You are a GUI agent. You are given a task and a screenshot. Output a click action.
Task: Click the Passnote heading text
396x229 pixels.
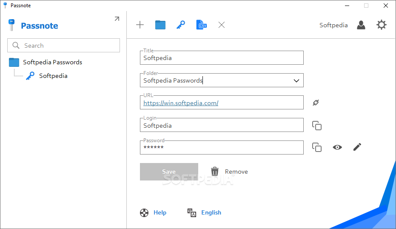point(40,26)
